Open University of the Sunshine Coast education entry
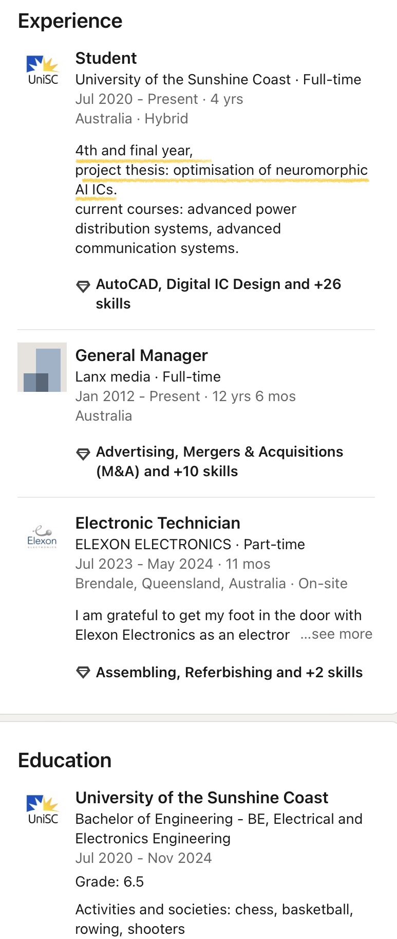 point(201,798)
